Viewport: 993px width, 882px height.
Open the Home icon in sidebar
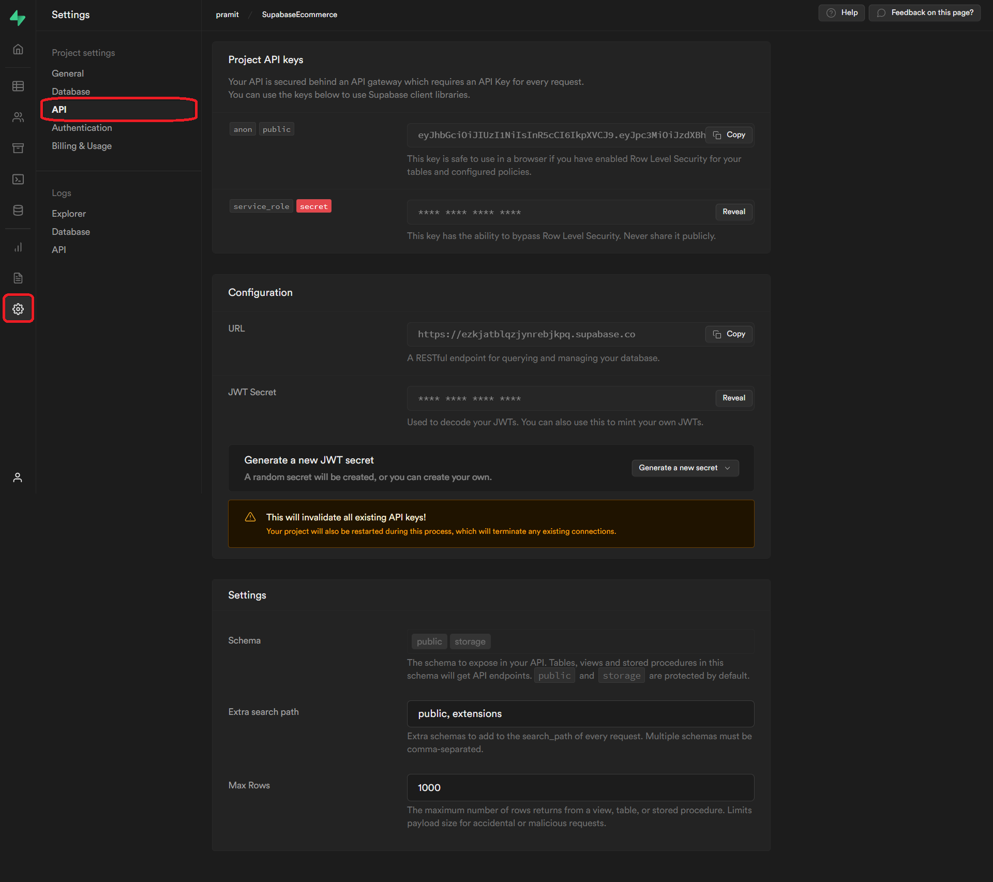[18, 50]
